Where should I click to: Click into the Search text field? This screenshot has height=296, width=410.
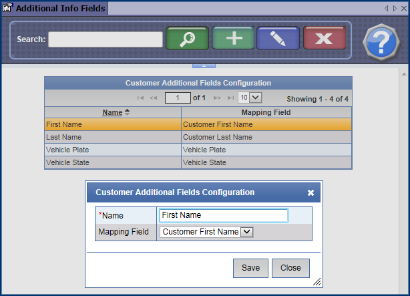106,39
